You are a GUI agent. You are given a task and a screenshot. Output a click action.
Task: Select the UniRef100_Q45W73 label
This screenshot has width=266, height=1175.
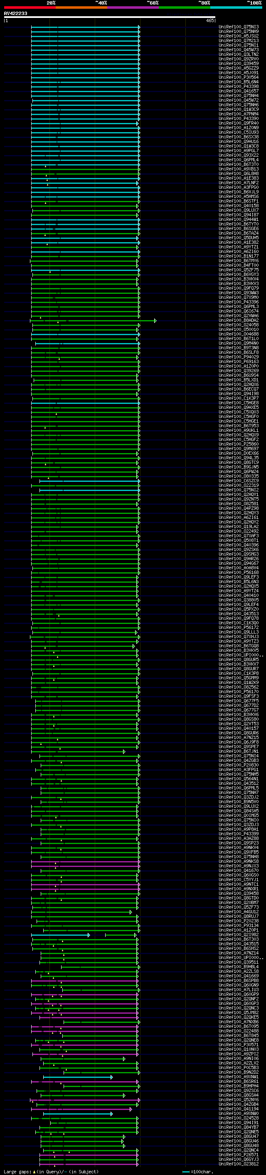pyautogui.click(x=239, y=50)
